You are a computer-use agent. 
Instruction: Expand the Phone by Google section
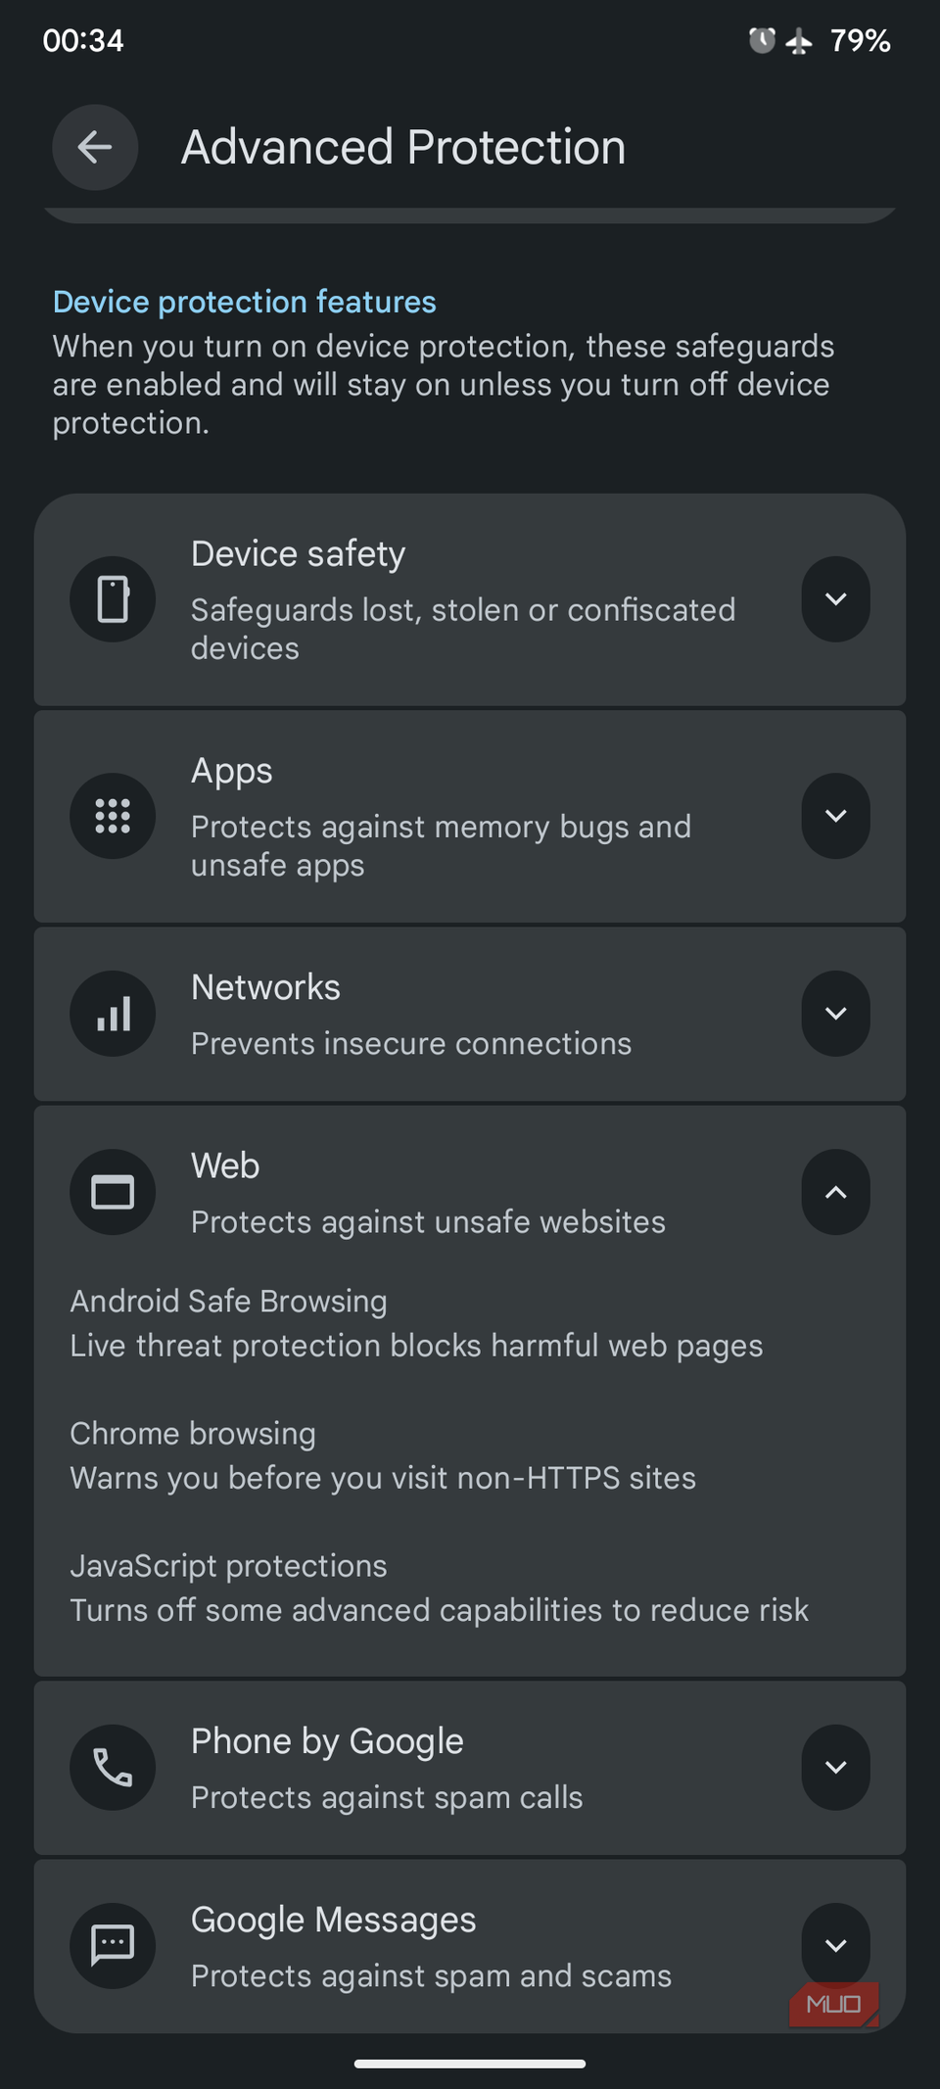click(x=835, y=1768)
